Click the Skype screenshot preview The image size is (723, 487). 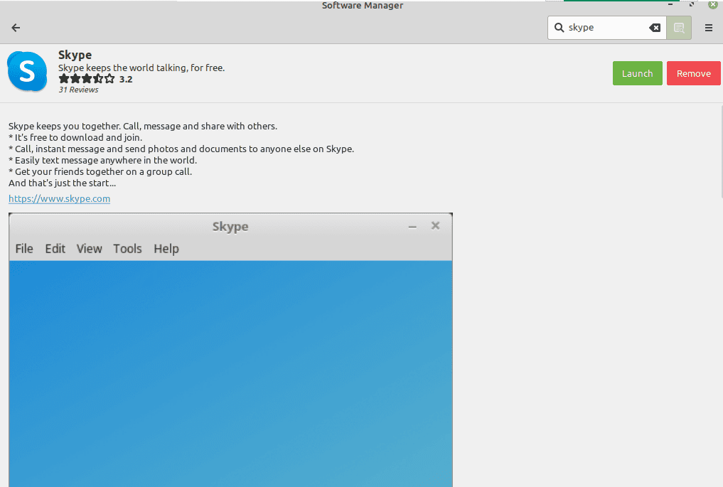(x=230, y=355)
